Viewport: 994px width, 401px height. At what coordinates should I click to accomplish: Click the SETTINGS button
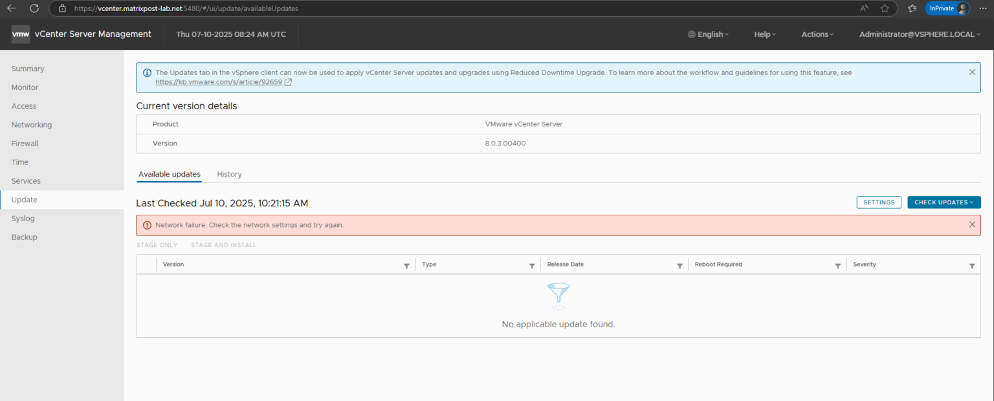878,202
